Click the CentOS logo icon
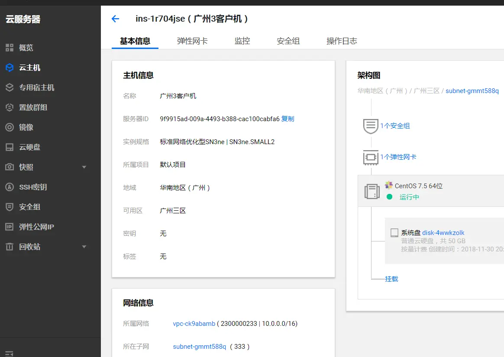 pos(389,185)
